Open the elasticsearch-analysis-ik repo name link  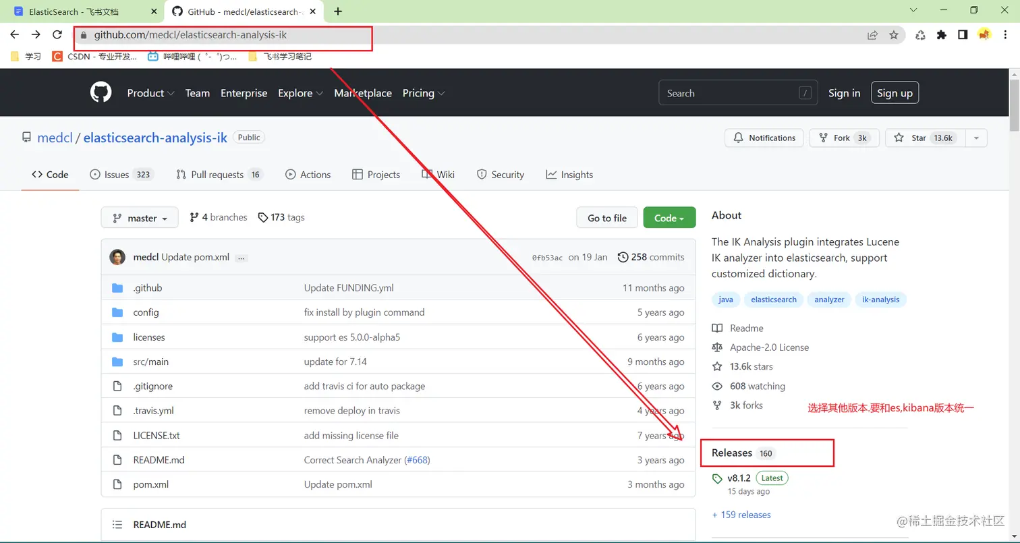coord(155,138)
